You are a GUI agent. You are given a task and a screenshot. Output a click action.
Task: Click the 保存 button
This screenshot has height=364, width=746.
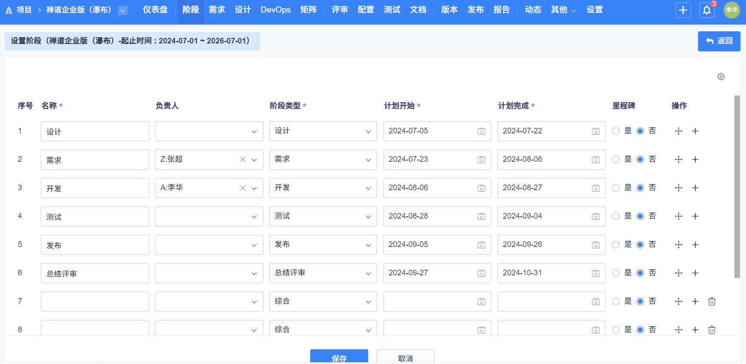tap(339, 357)
